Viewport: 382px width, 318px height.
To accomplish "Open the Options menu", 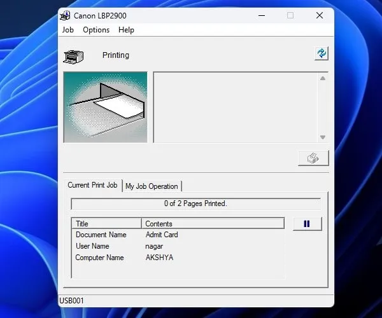I will tap(96, 30).
